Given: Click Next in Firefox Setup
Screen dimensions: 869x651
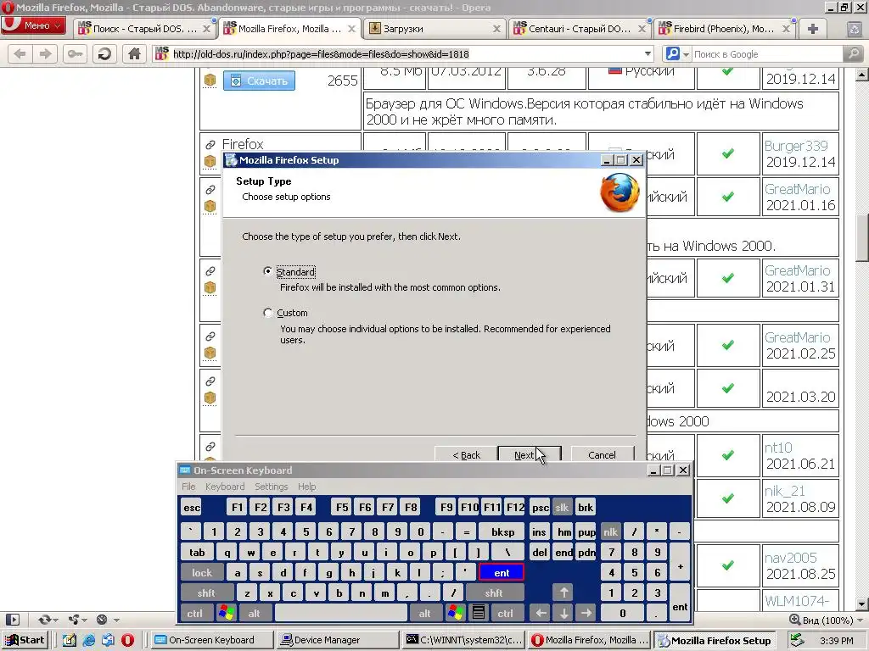Looking at the screenshot, I should (530, 454).
